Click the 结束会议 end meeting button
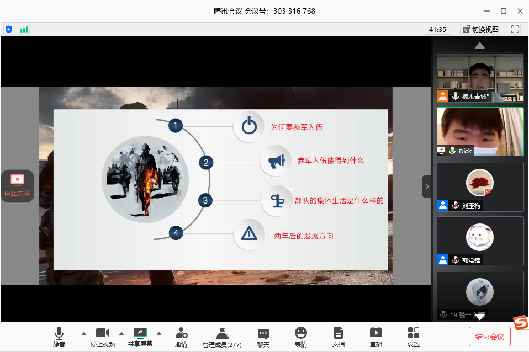 489,337
